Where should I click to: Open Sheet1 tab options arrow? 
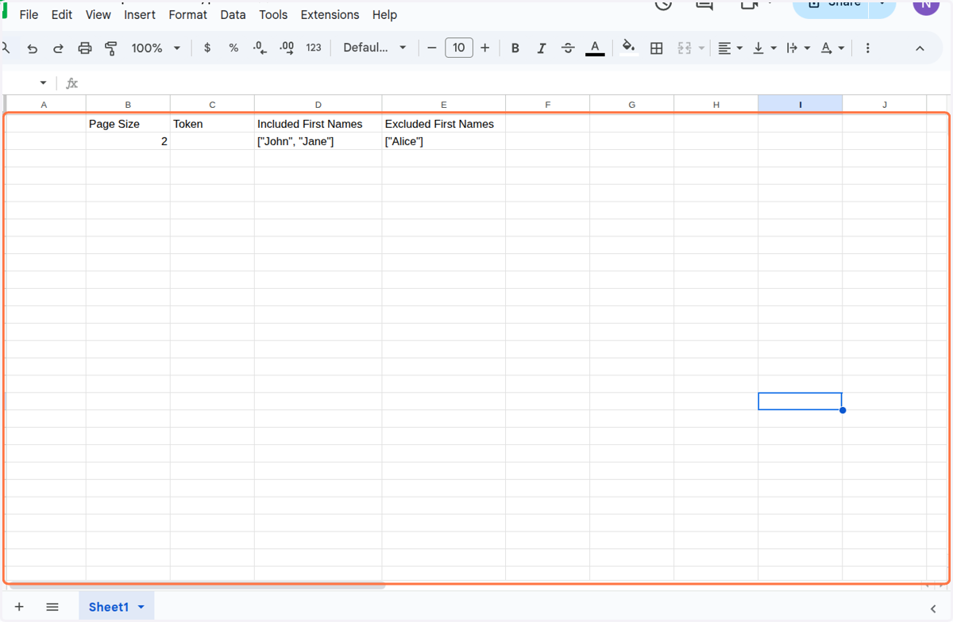coord(141,607)
